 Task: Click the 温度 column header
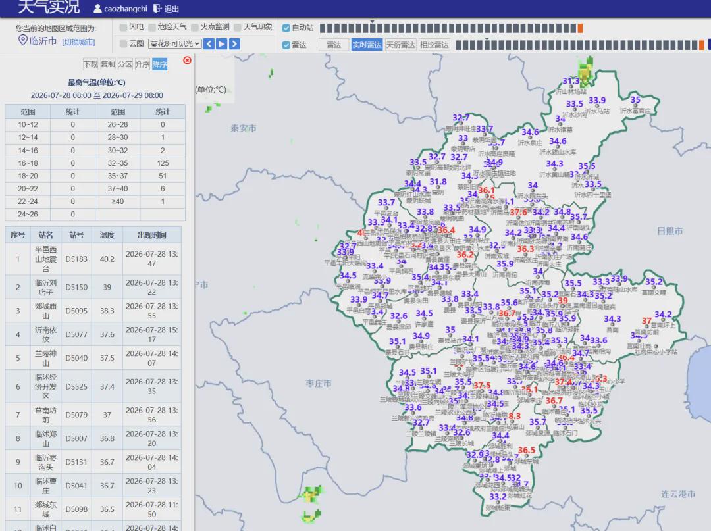coord(107,235)
